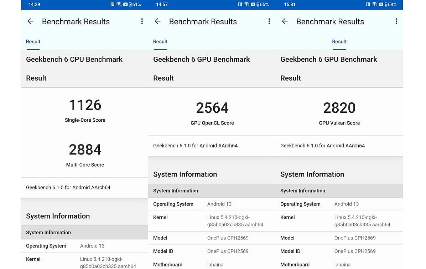Select Result tab on CPU Benchmark screen
Screen dimensions: 426x269
(x=33, y=42)
